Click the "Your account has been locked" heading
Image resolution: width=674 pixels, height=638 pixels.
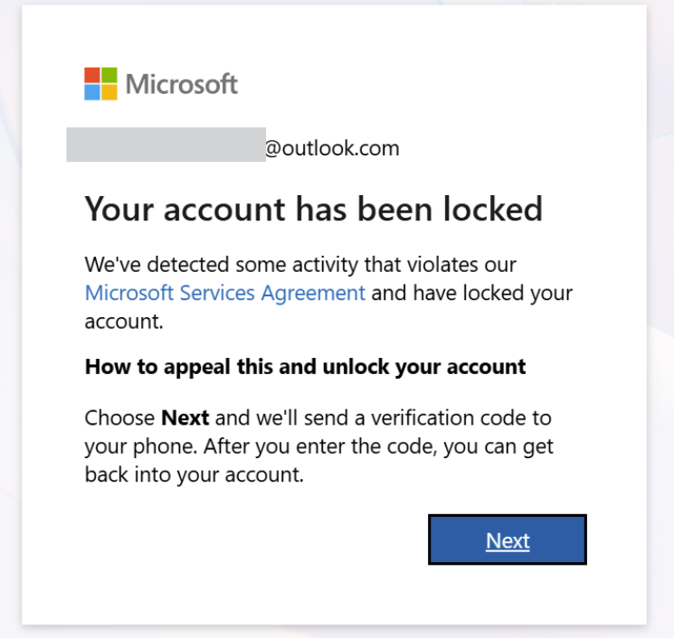(x=313, y=209)
